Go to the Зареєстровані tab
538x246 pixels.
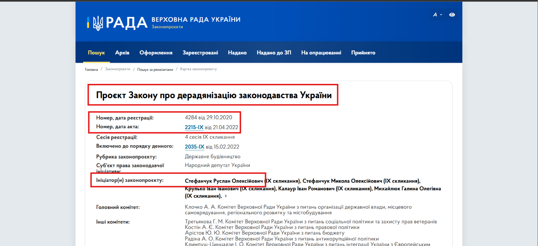(200, 53)
